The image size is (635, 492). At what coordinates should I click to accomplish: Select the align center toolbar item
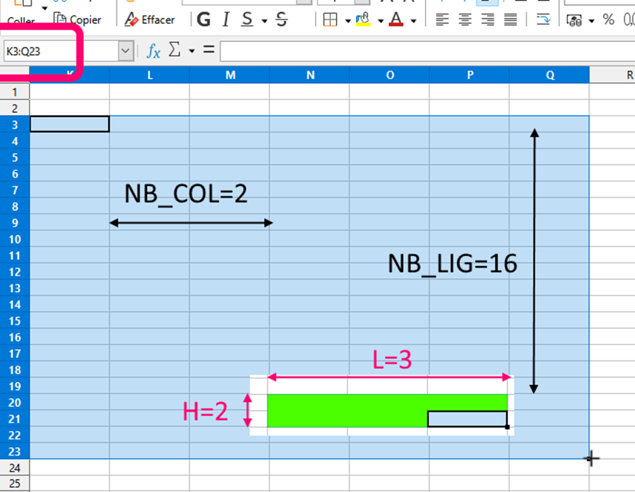pos(464,20)
